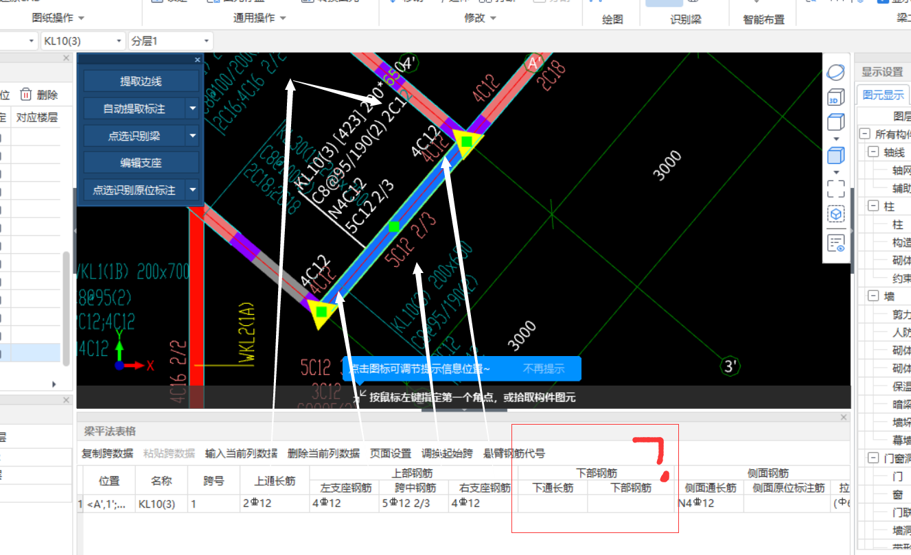Viewport: 911px width, 555px height.
Task: Click the solid blue cube display icon
Action: click(835, 154)
